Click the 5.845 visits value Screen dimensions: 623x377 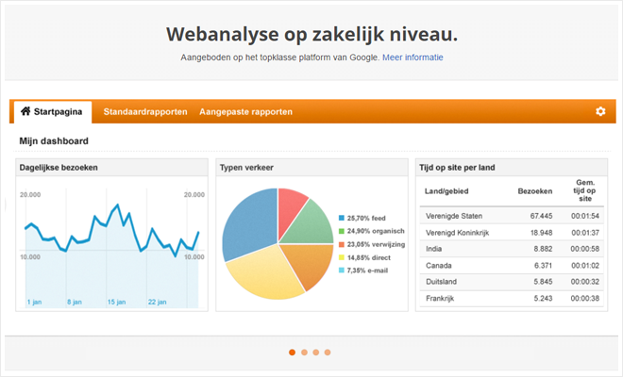543,282
